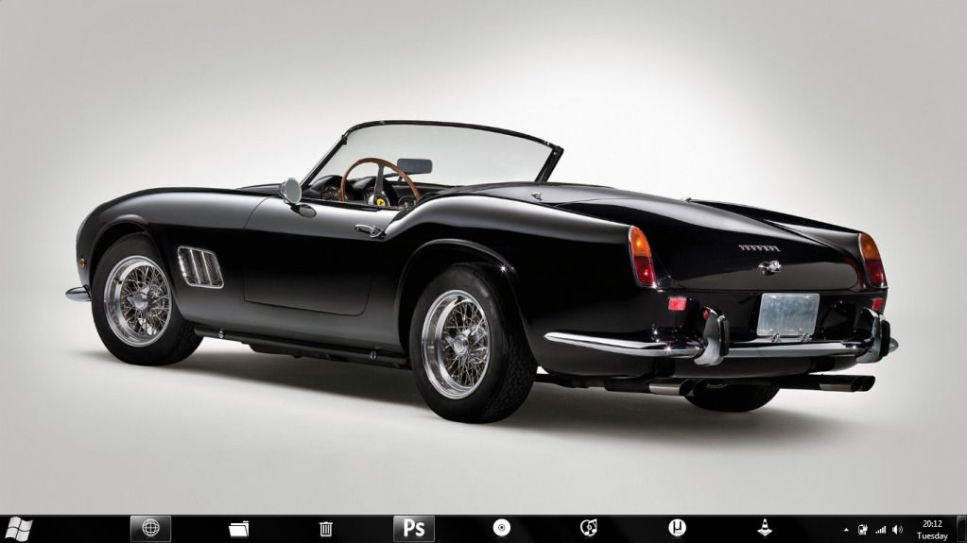The width and height of the screenshot is (967, 543).
Task: Launch VLC media player cone icon
Action: (x=765, y=528)
